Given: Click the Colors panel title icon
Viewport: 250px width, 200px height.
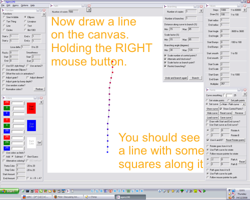Looking at the screenshot, I should pyautogui.click(x=3, y=98).
